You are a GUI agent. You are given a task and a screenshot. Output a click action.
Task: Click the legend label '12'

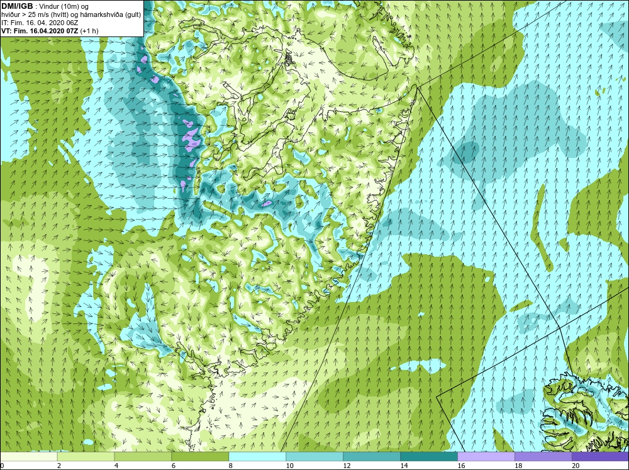(347, 466)
